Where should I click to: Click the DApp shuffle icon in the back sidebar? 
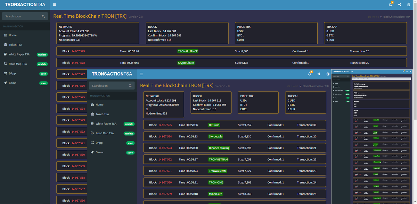point(6,74)
